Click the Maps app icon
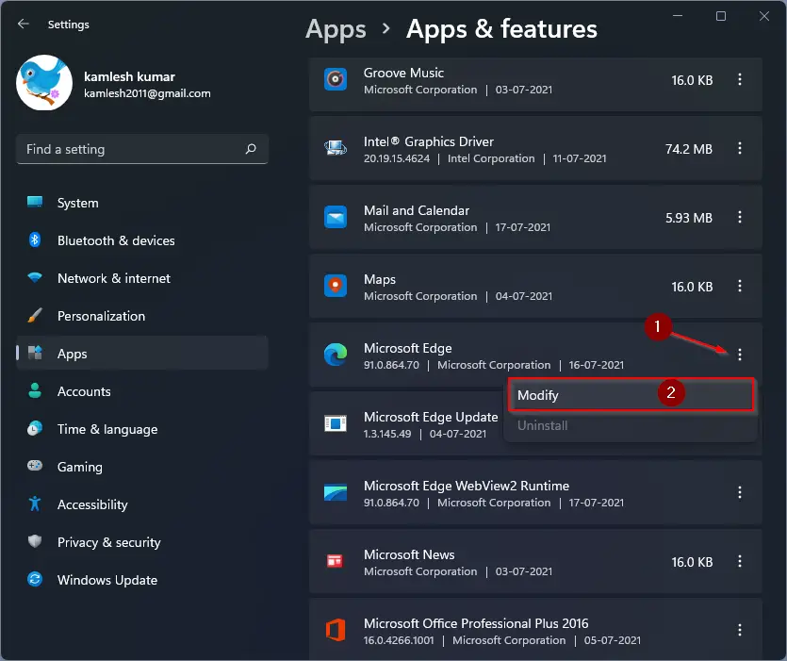The image size is (787, 661). point(336,286)
